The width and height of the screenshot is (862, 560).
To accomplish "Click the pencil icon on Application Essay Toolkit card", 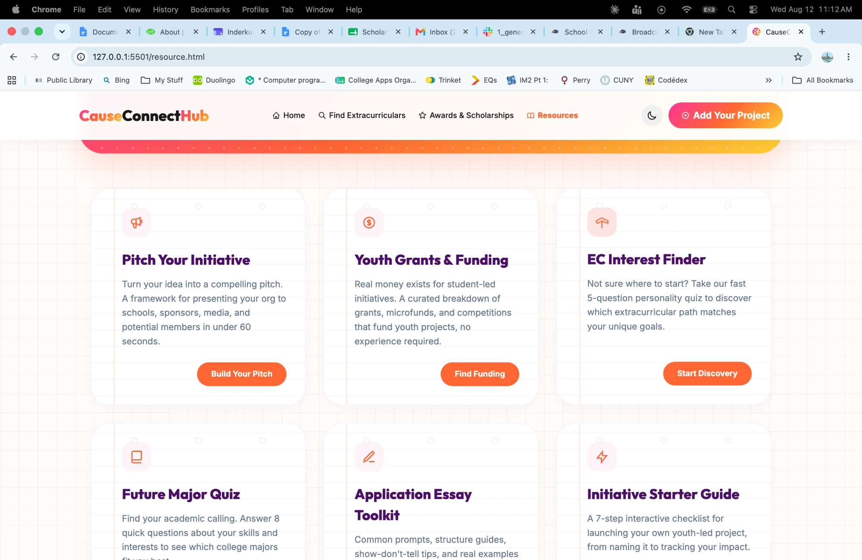I will coord(369,457).
